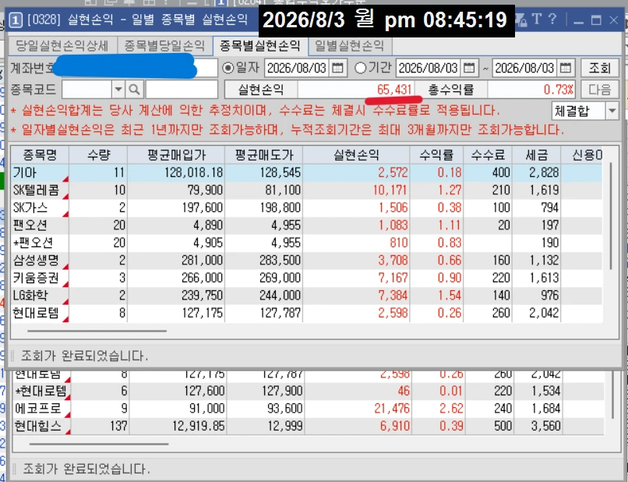Click the 수수료 column header

(489, 154)
